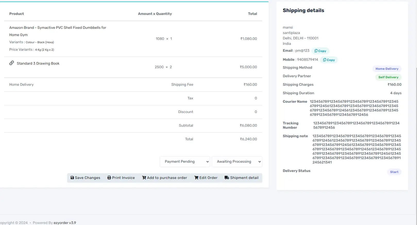Click the copy icon next to Email
Viewport: 417px width, 225px height.
click(316, 51)
